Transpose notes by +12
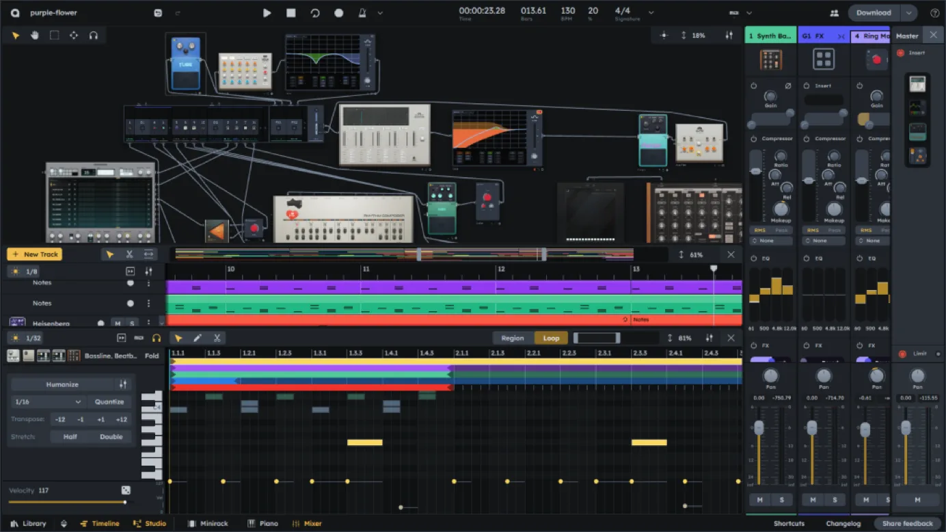 [x=122, y=419]
